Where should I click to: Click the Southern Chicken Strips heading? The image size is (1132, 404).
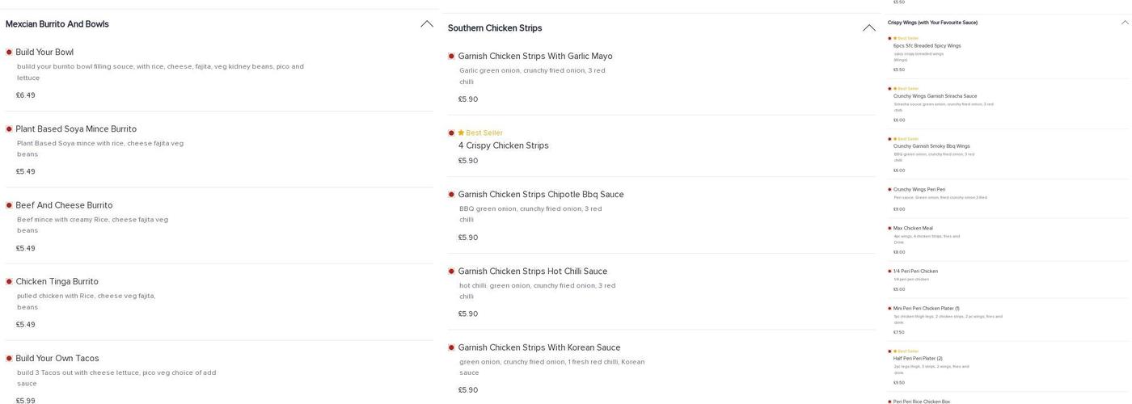click(x=495, y=28)
